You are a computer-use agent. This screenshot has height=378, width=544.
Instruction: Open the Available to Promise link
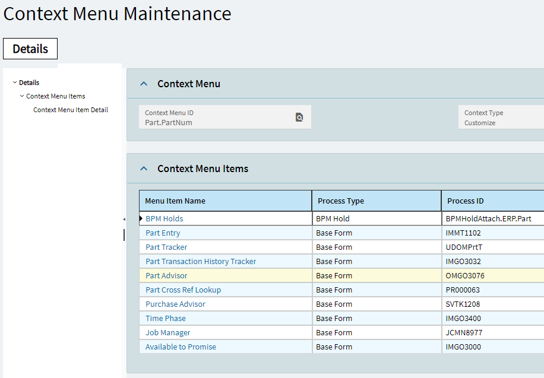[181, 347]
